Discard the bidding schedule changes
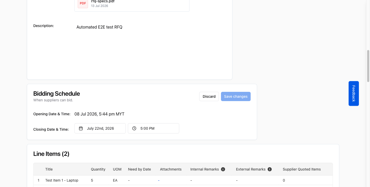 pos(209,96)
